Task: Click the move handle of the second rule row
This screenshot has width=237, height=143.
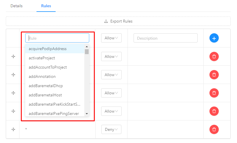Action: pyautogui.click(x=13, y=75)
